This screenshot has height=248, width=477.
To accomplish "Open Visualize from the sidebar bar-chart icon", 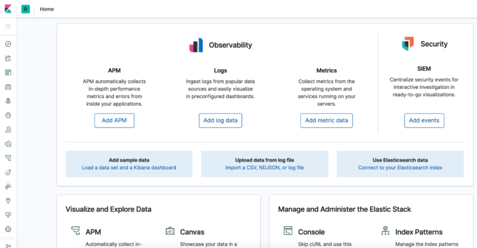I will click(x=8, y=58).
